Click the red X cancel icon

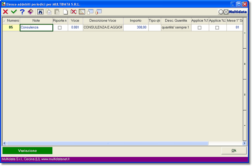[5, 12]
